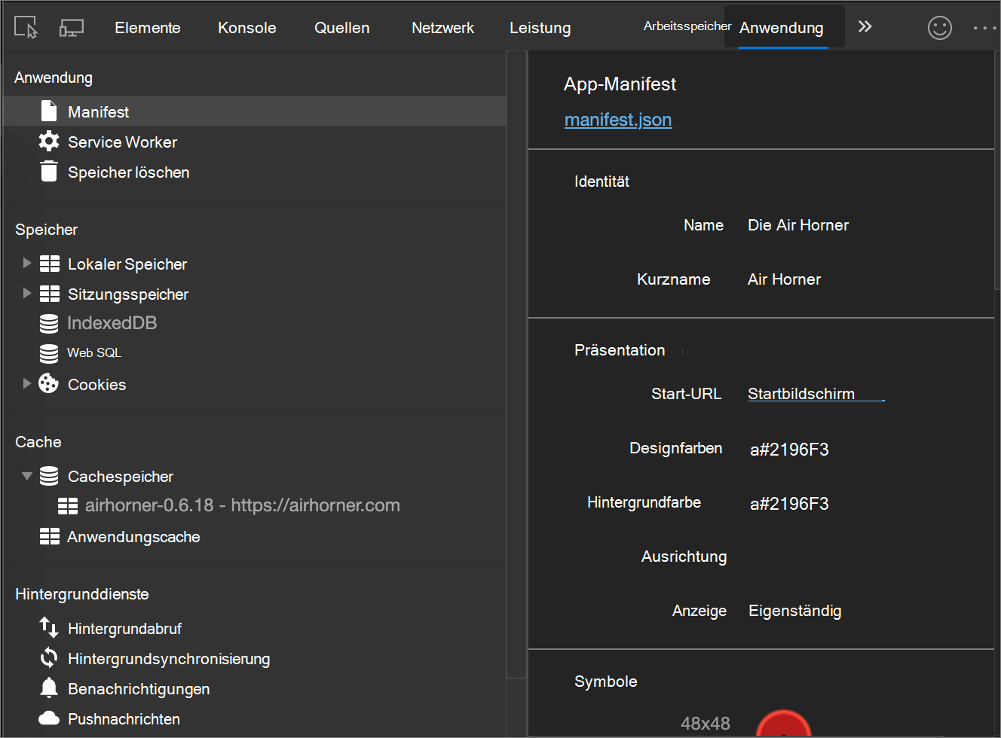Click the trash icon for Speicher löschen
Screen dimensions: 1001x738
[49, 171]
